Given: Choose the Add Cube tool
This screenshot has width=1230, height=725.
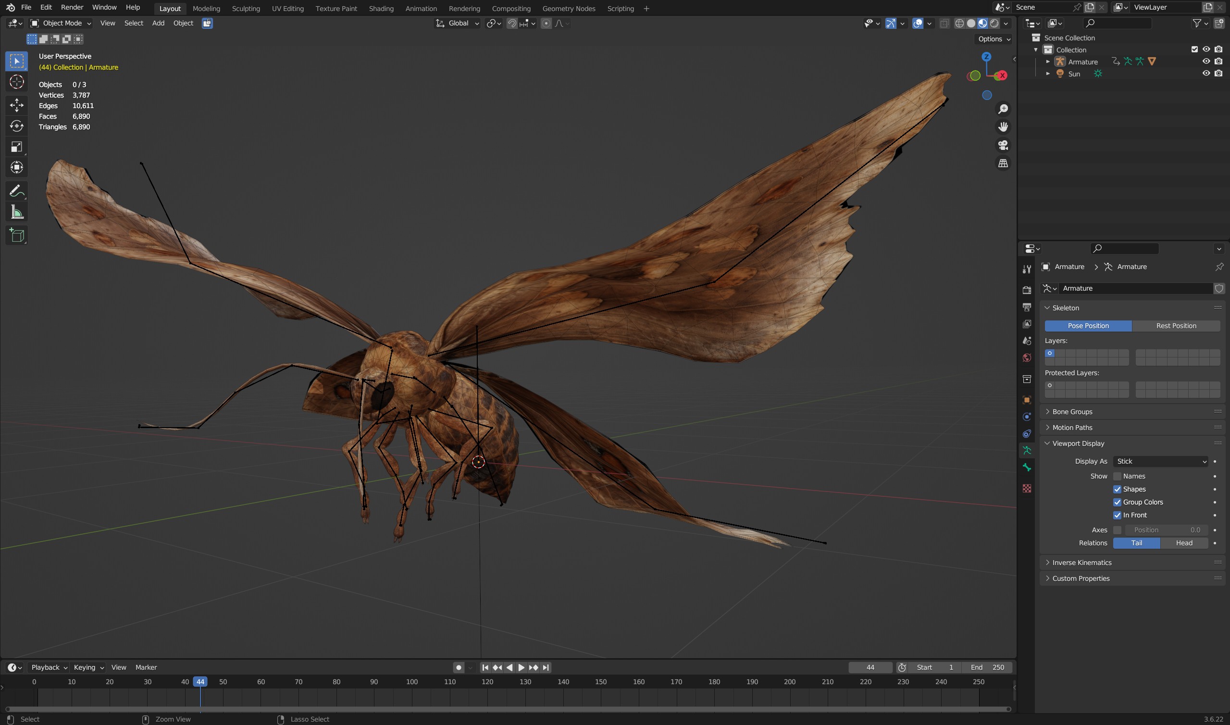Looking at the screenshot, I should tap(17, 235).
